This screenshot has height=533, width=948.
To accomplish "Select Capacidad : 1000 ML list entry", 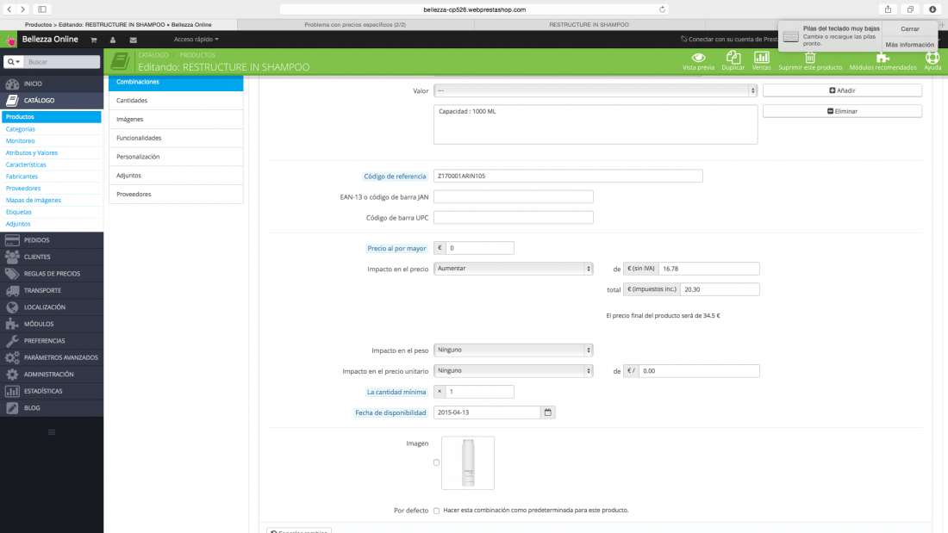I will point(467,112).
